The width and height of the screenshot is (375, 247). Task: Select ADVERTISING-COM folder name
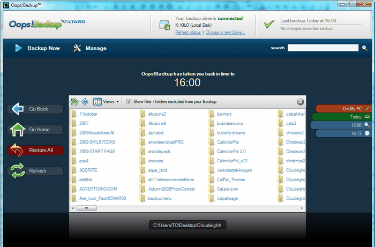[x=98, y=189]
